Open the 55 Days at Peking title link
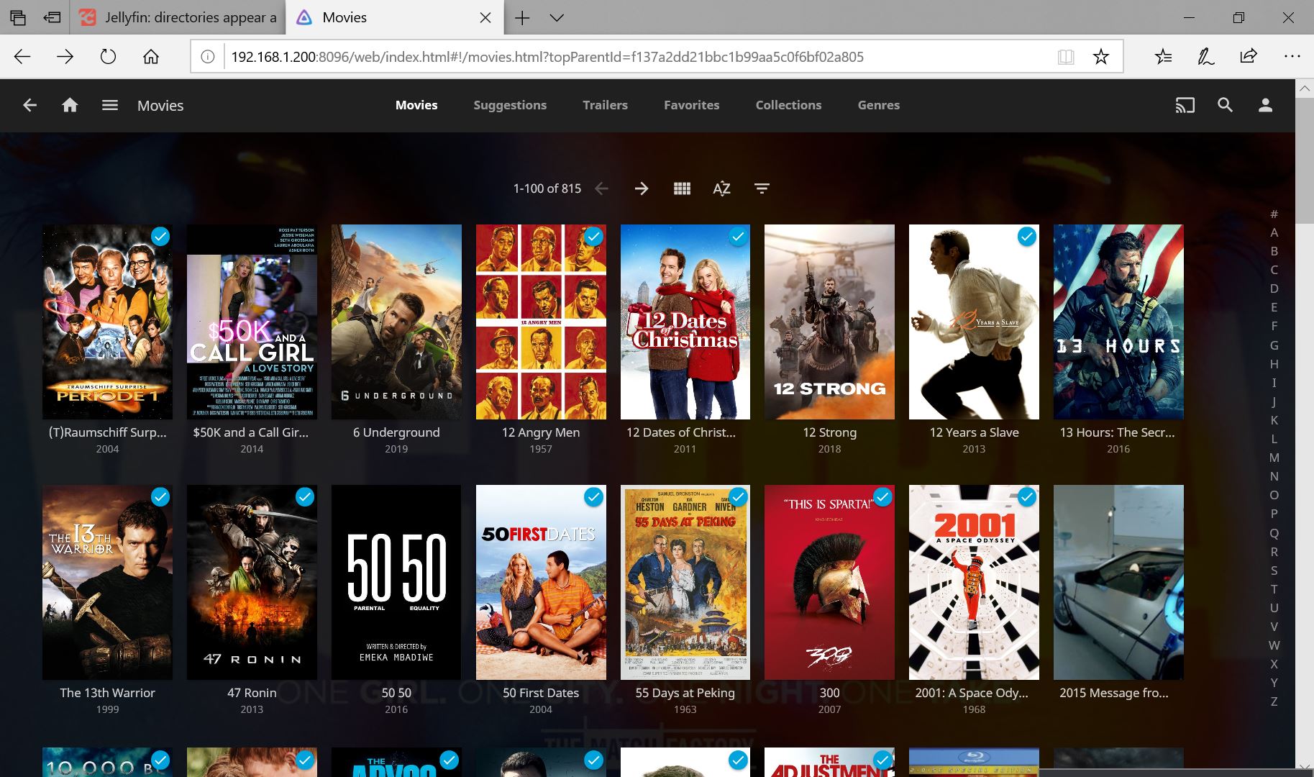The width and height of the screenshot is (1314, 777). point(685,693)
